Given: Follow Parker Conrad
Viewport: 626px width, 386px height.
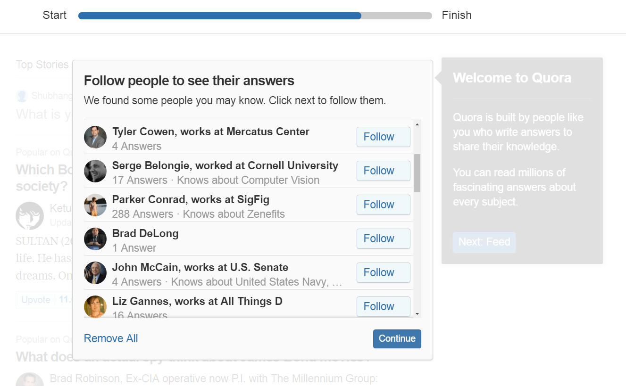Looking at the screenshot, I should (384, 205).
